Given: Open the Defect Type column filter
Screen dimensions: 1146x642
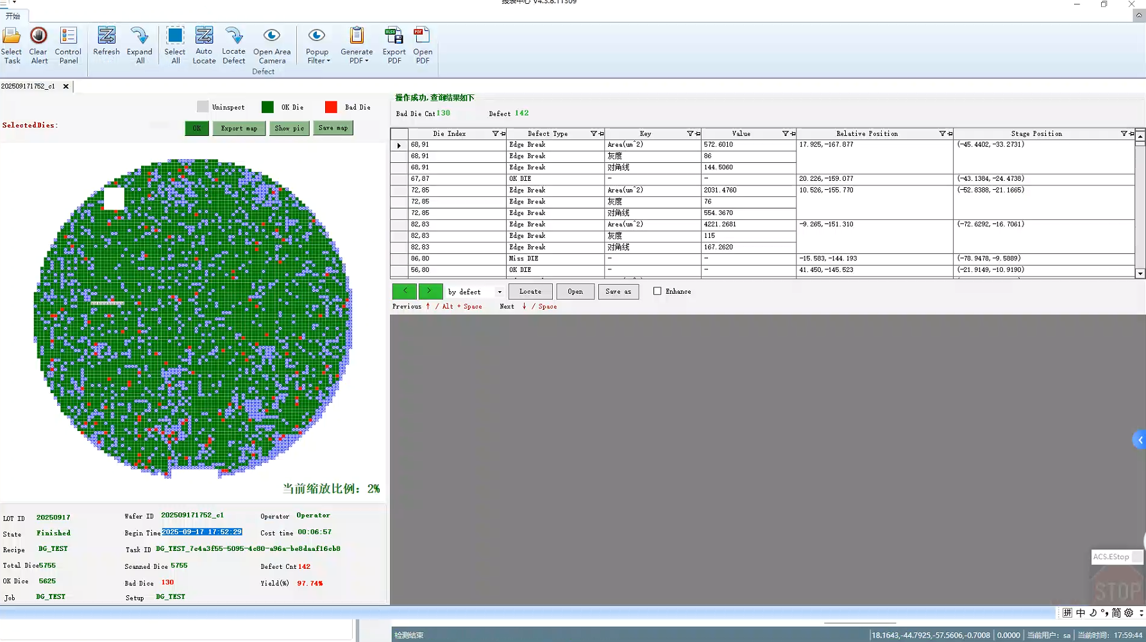Looking at the screenshot, I should click(594, 133).
